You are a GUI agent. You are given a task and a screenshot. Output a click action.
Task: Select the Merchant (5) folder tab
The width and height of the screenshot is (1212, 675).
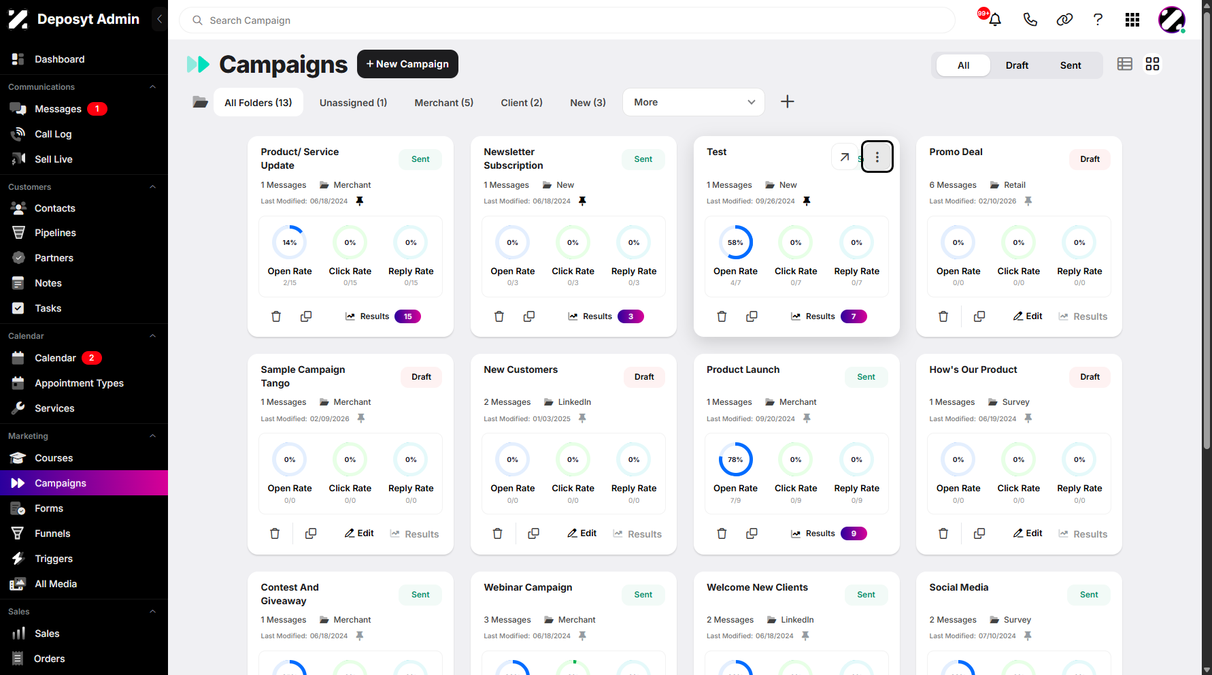pyautogui.click(x=444, y=103)
